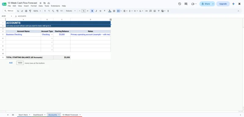Open filter views dropdown

coord(163,11)
